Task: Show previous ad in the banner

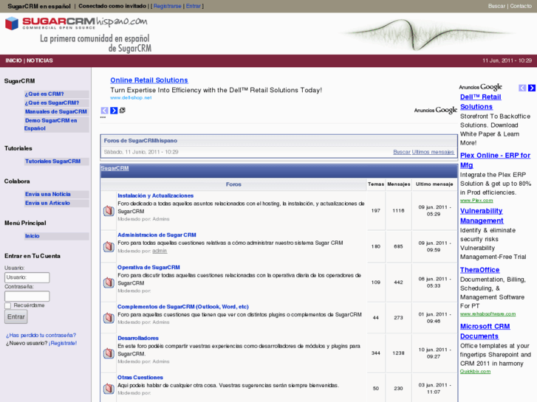Action: [104, 111]
